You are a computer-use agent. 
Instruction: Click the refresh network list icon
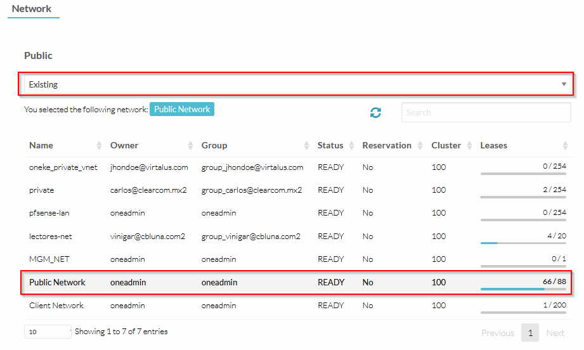(x=376, y=113)
